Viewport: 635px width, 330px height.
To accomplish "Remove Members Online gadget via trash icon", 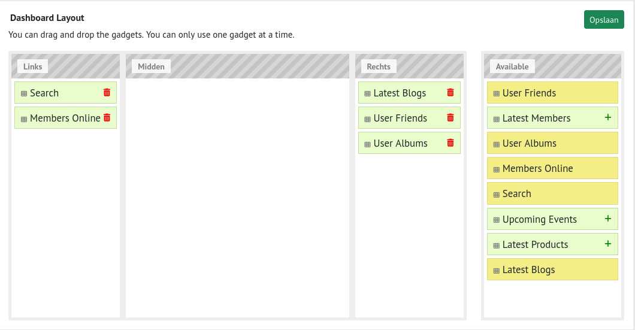I will point(107,117).
